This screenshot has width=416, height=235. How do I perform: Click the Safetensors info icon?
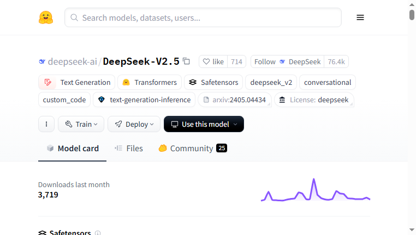click(98, 233)
